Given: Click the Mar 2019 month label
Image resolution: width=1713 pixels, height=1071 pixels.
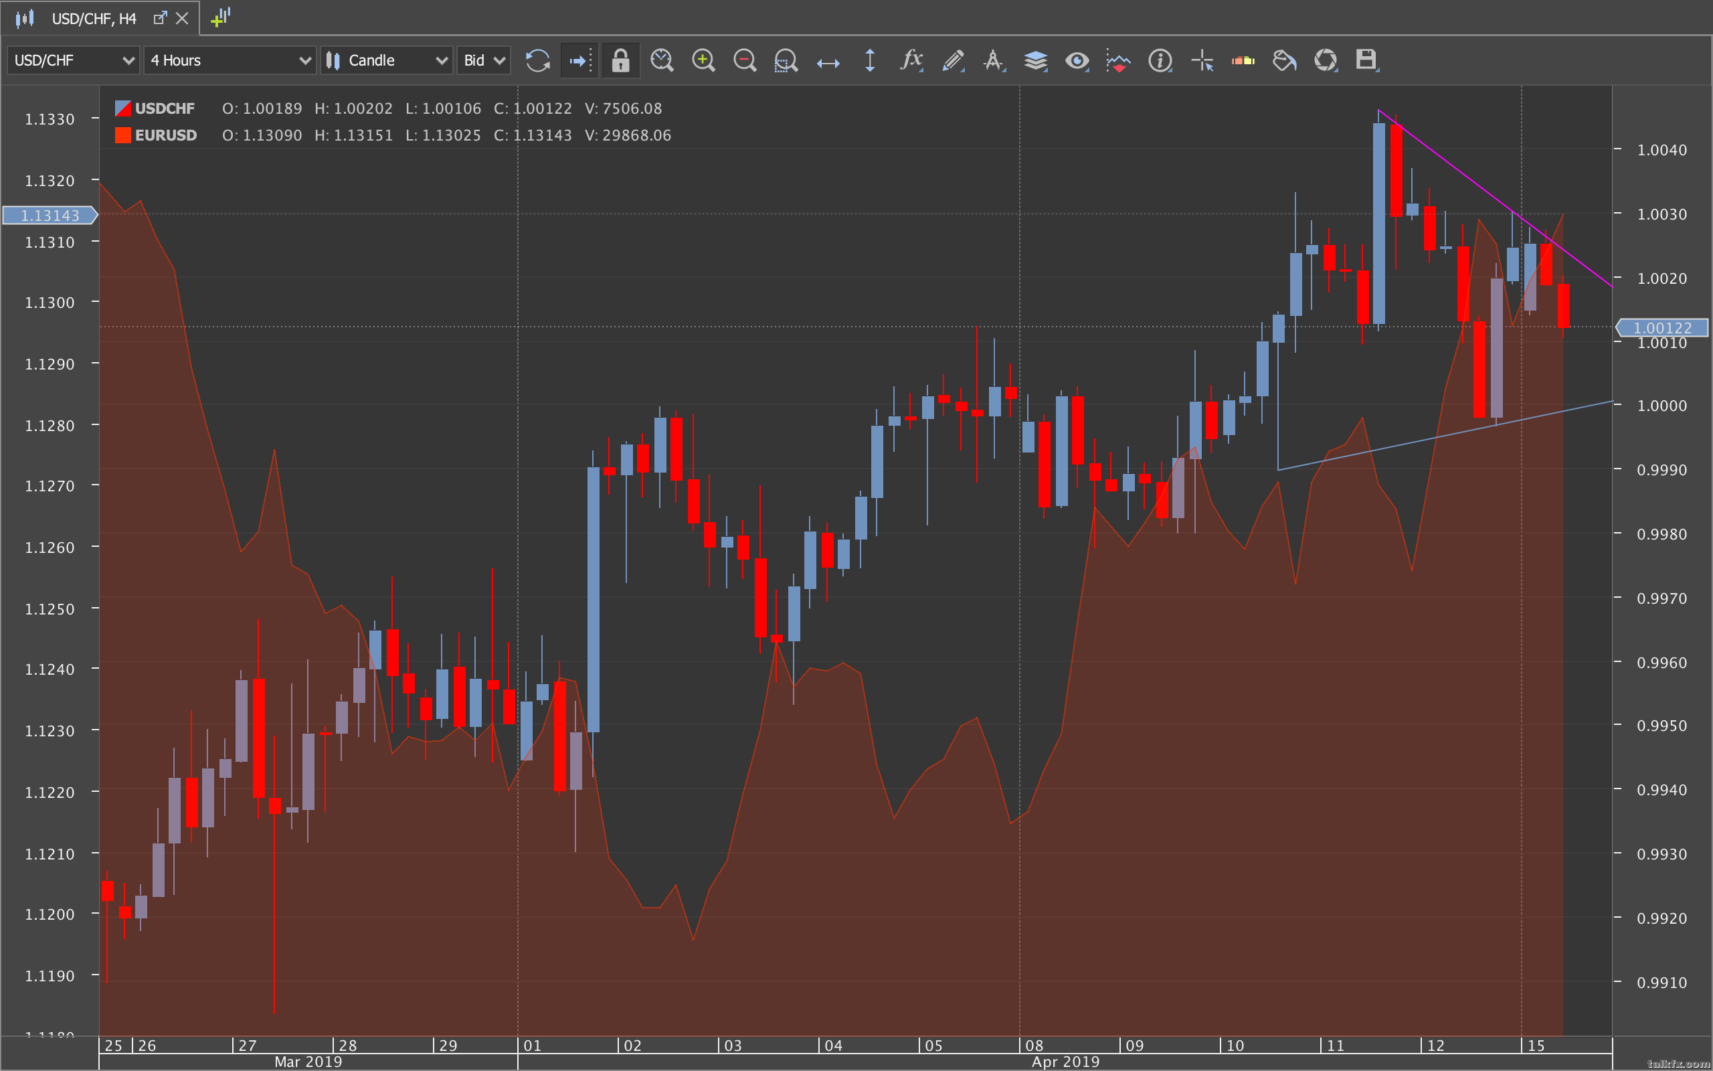Looking at the screenshot, I should tap(308, 1062).
